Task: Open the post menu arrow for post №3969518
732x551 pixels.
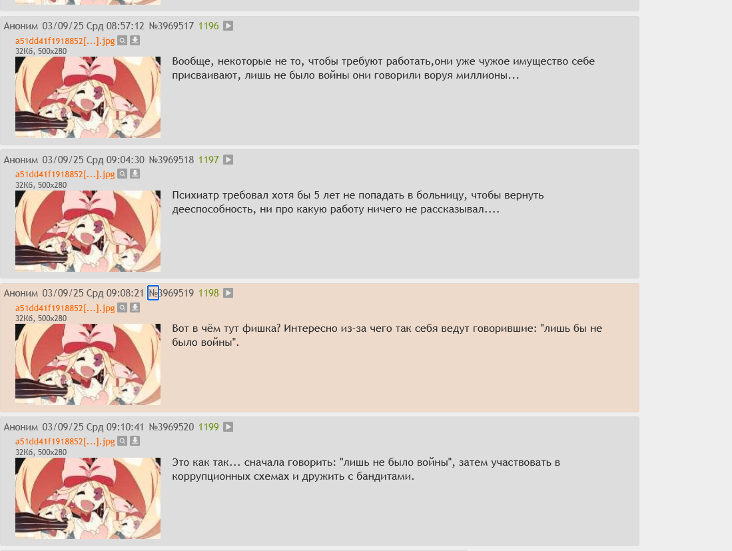Action: (228, 160)
